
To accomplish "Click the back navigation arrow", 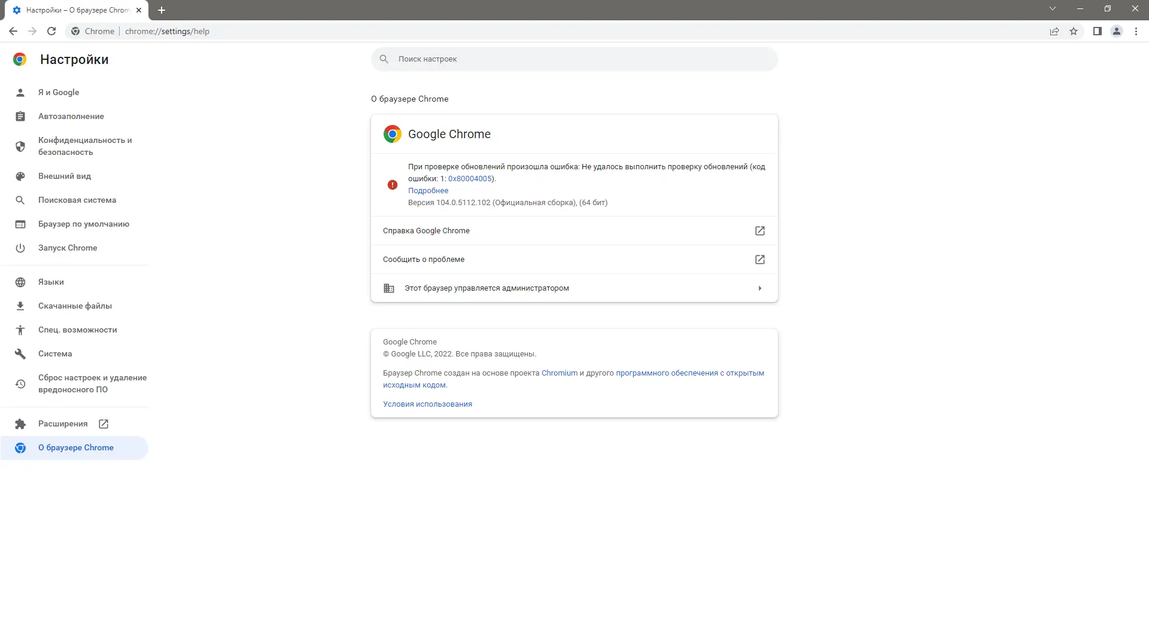I will click(13, 31).
